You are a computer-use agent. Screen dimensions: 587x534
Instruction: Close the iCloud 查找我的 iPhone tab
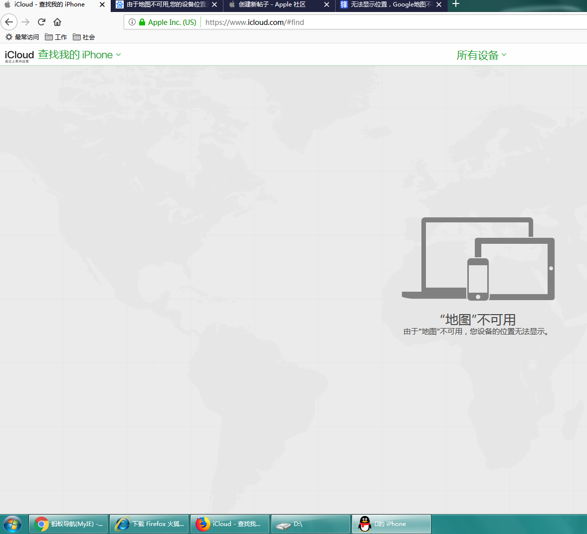pyautogui.click(x=102, y=4)
